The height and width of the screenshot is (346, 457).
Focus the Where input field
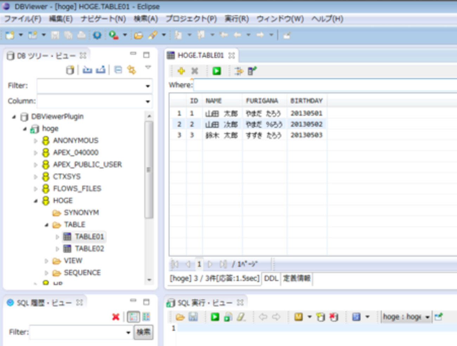click(x=325, y=85)
